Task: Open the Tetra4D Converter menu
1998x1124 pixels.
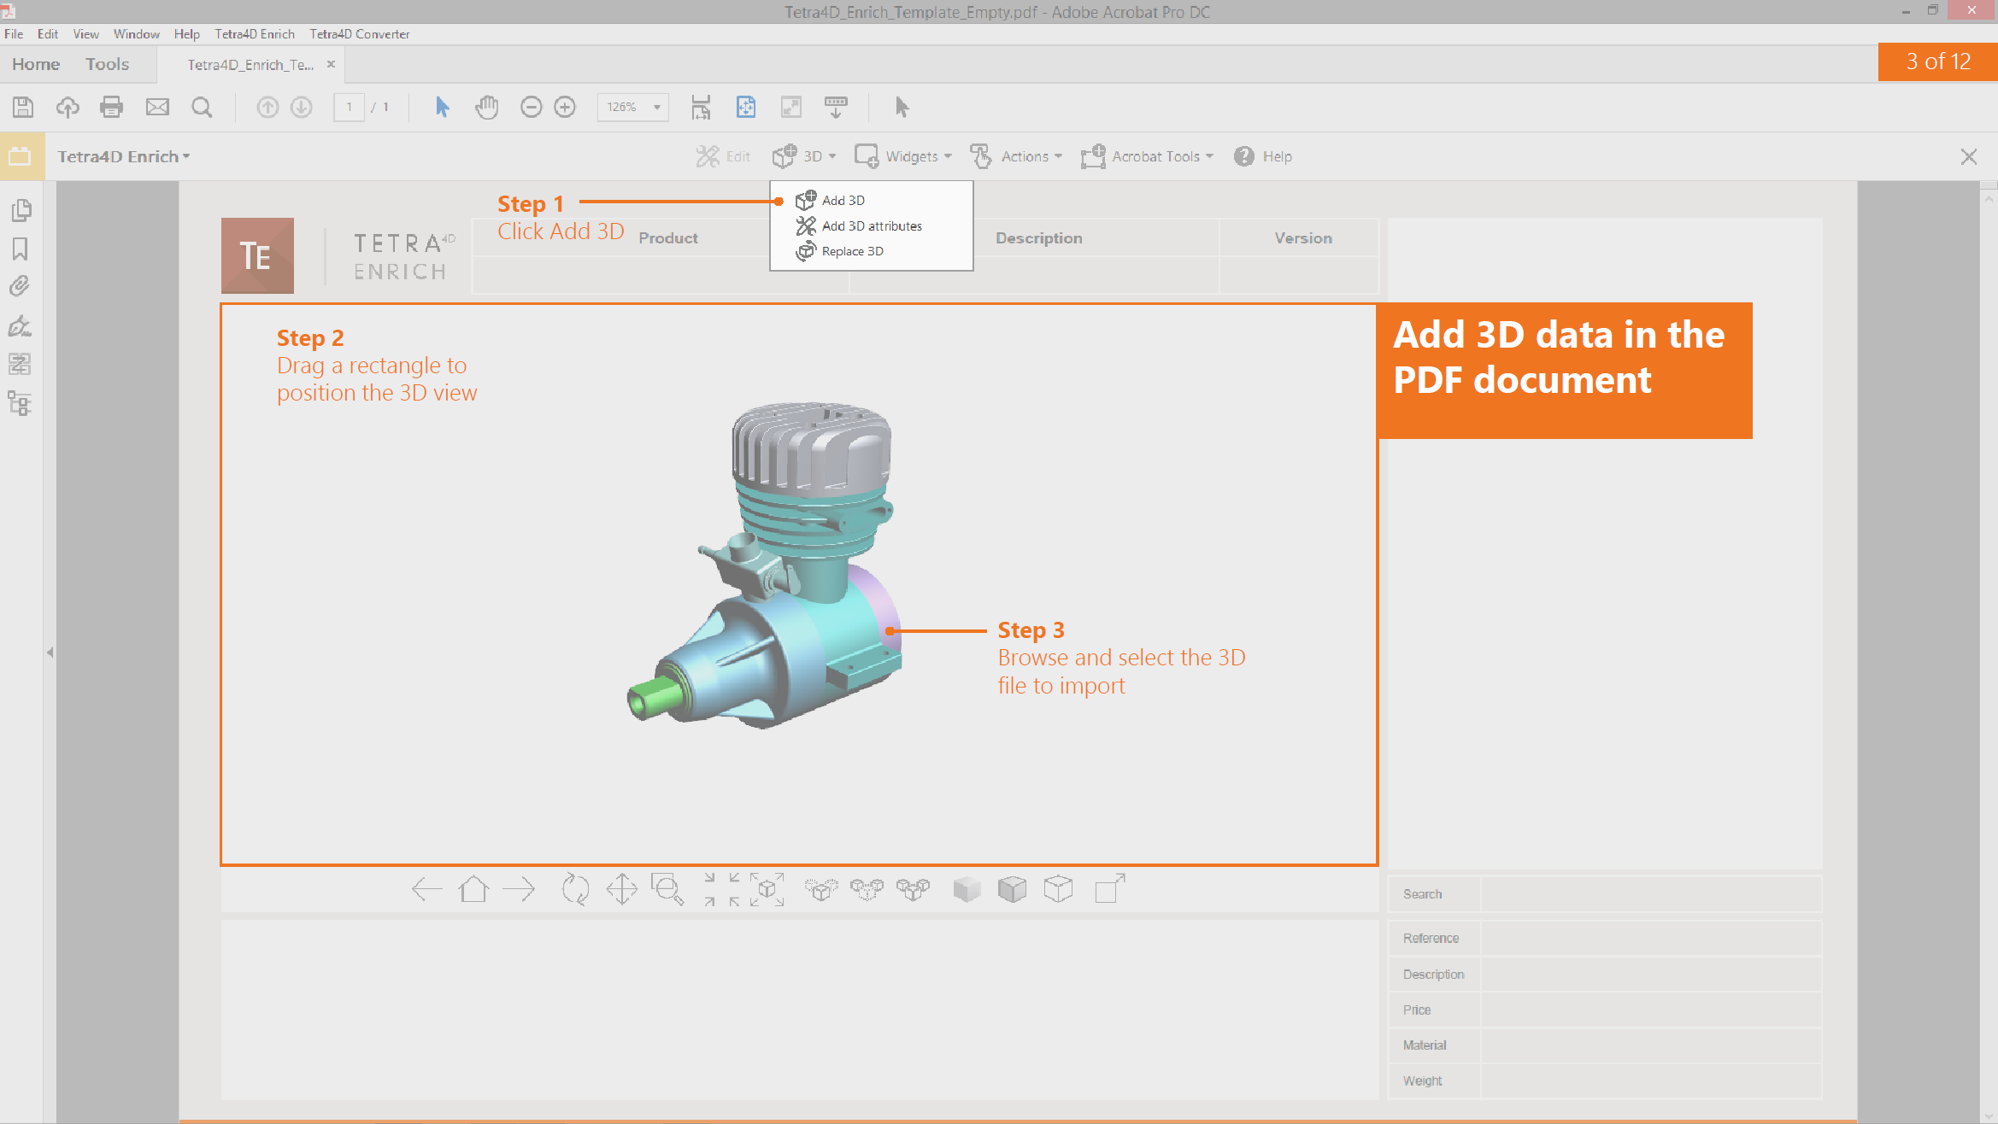Action: point(359,34)
